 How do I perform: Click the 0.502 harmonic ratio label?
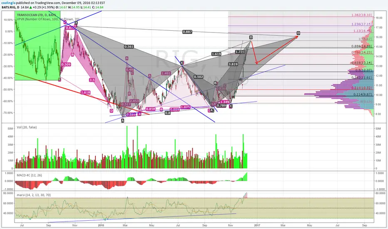click(199, 77)
